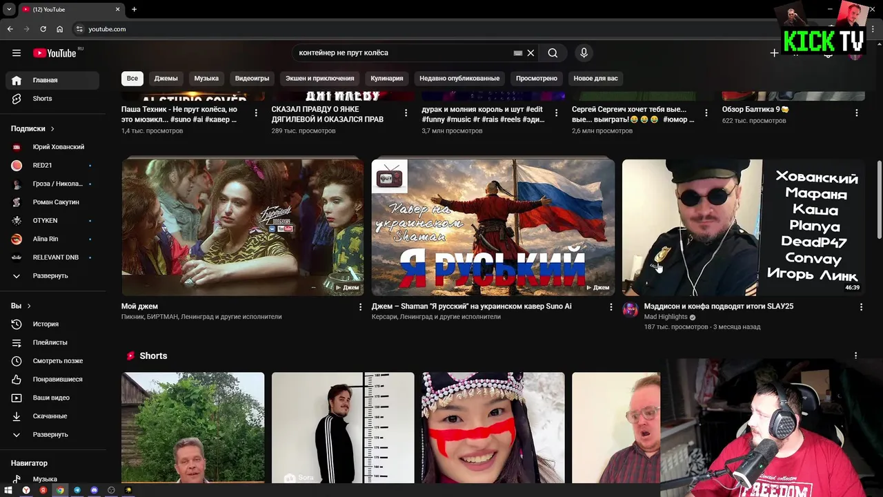This screenshot has width=883, height=497.
Task: Clear the search query with X
Action: coord(530,53)
